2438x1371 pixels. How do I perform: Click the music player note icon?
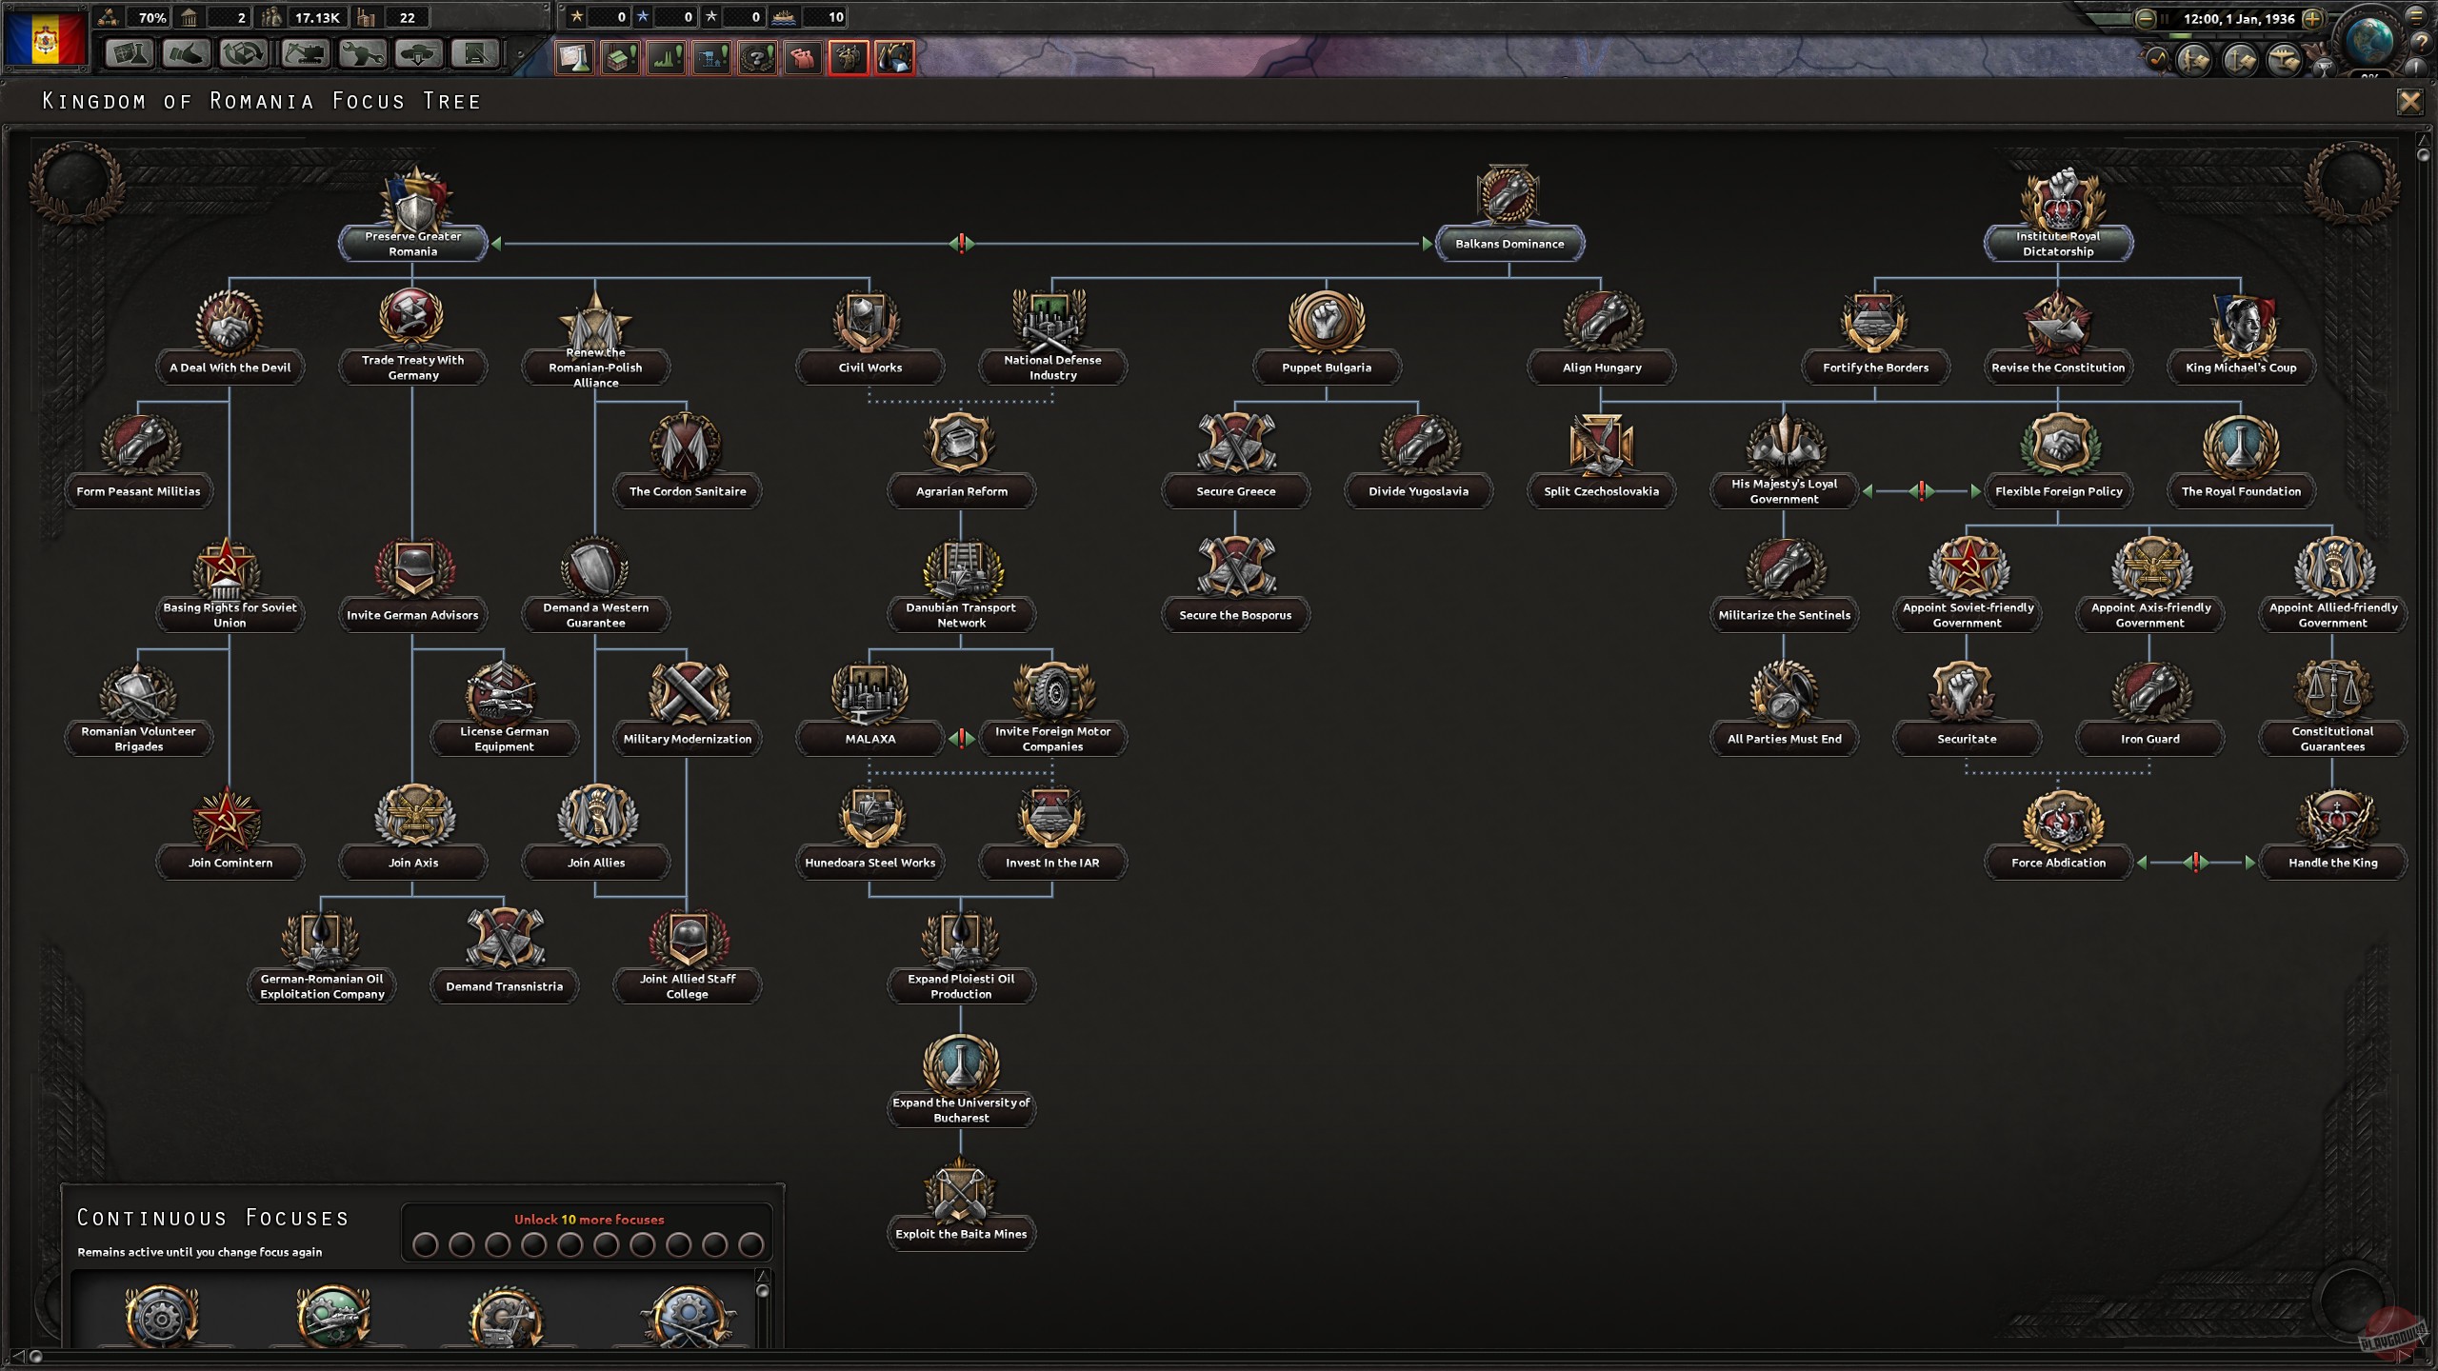[2156, 60]
